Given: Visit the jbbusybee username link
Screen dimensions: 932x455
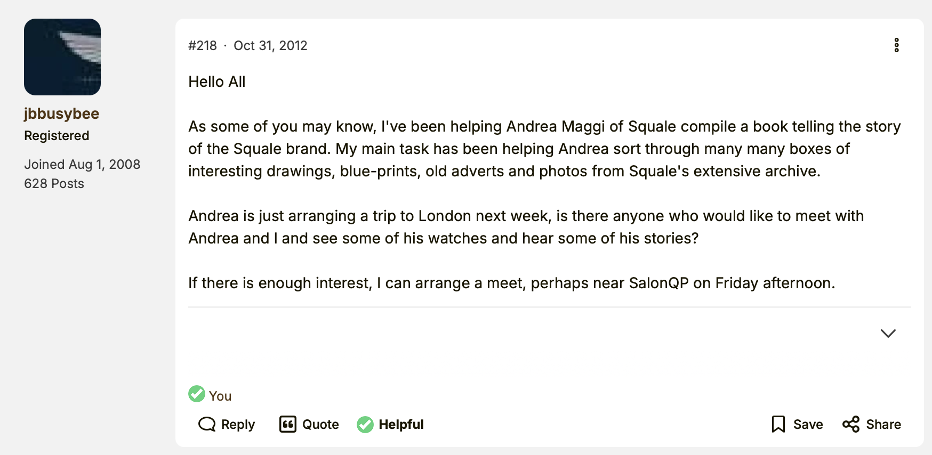Looking at the screenshot, I should coord(61,113).
